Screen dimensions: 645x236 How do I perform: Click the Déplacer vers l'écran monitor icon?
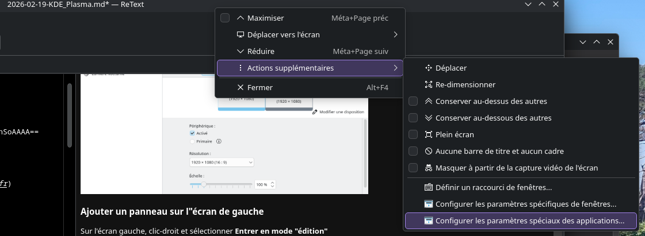241,34
